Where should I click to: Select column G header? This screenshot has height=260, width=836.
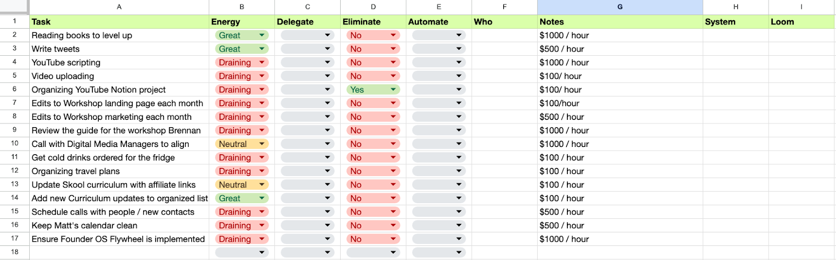click(620, 7)
